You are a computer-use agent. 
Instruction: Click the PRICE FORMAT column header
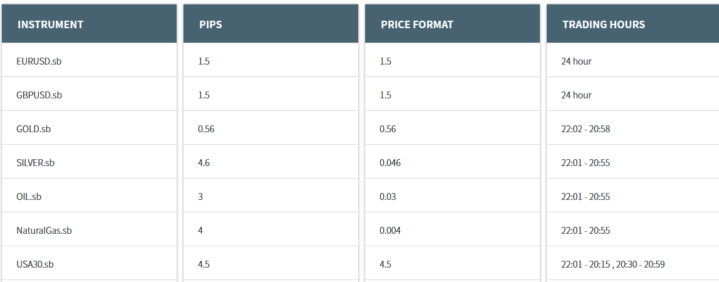click(452, 24)
